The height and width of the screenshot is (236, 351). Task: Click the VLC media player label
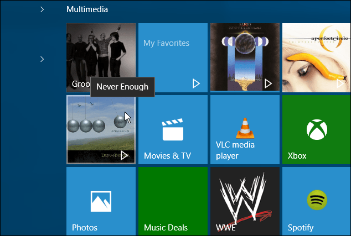point(235,150)
